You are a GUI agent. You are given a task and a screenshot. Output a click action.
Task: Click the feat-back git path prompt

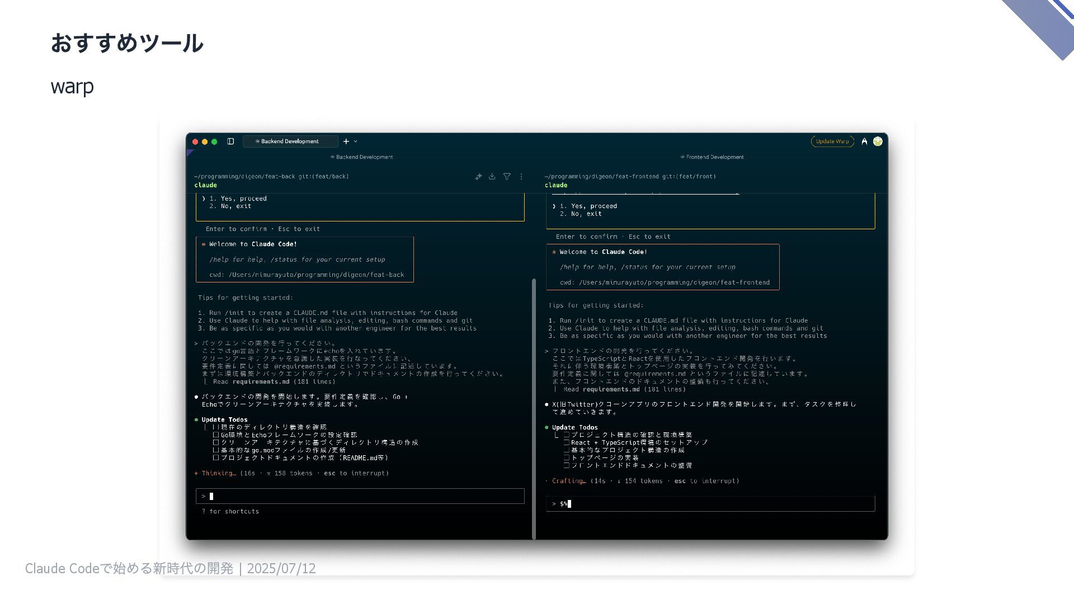pyautogui.click(x=271, y=177)
